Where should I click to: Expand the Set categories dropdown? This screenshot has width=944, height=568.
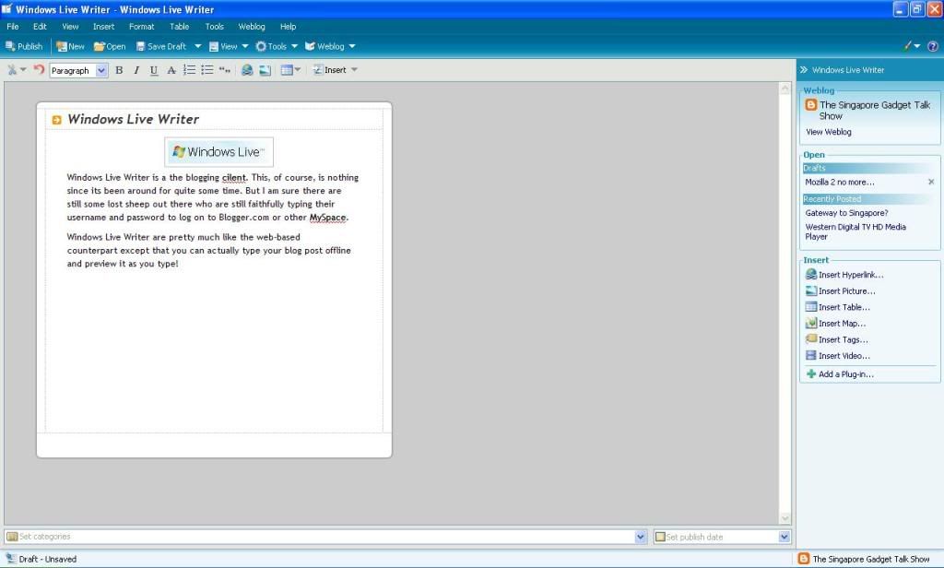641,537
